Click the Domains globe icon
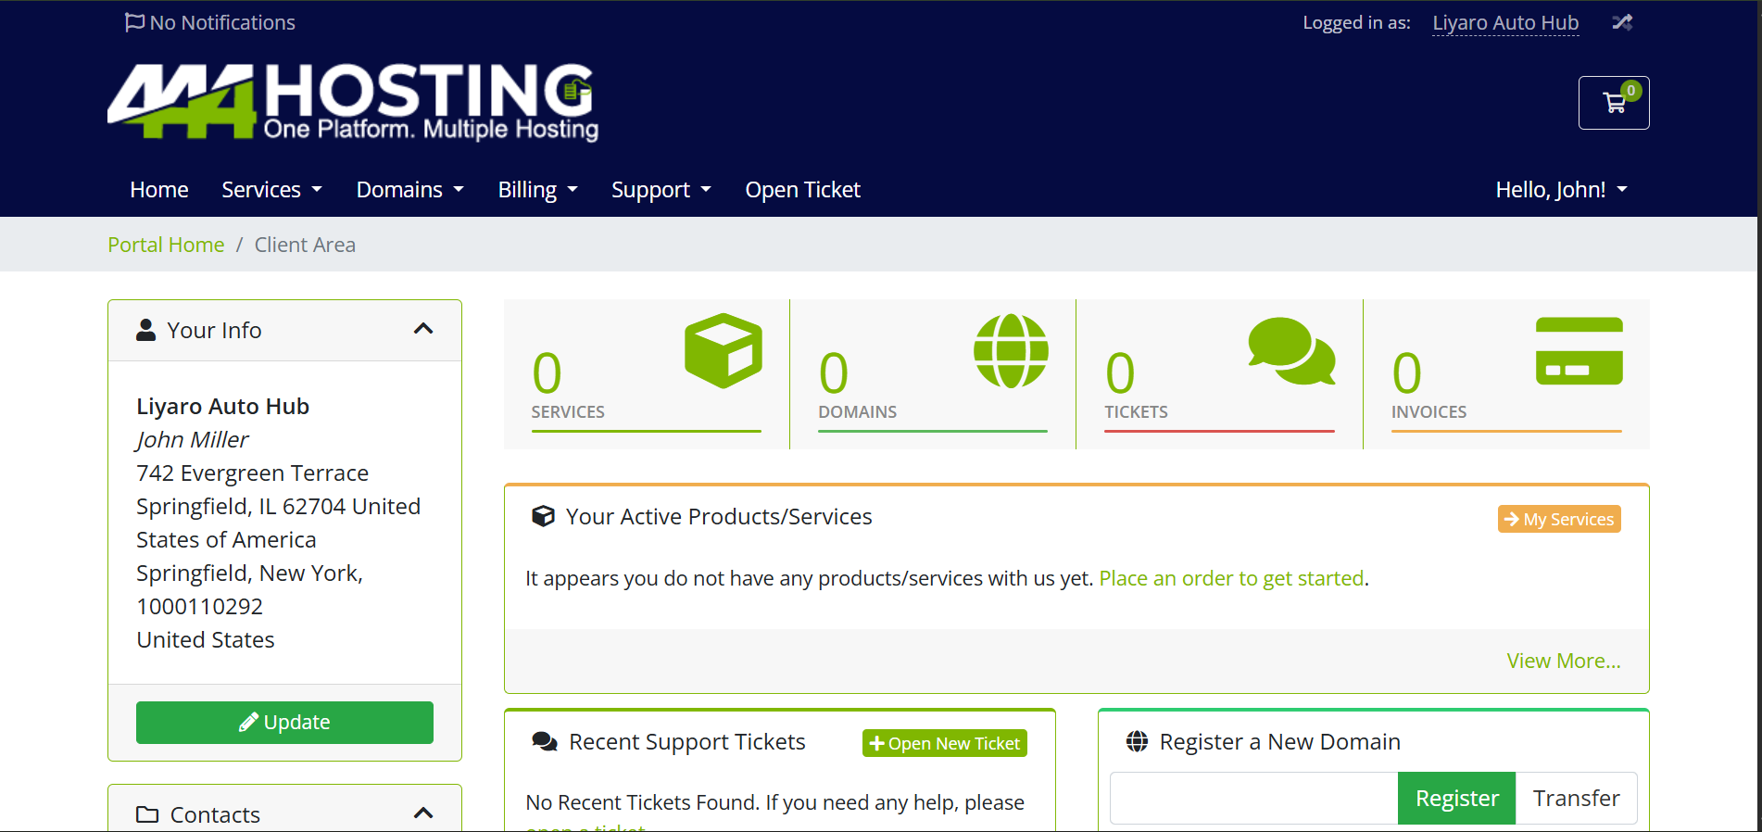The width and height of the screenshot is (1762, 832). (x=1011, y=351)
